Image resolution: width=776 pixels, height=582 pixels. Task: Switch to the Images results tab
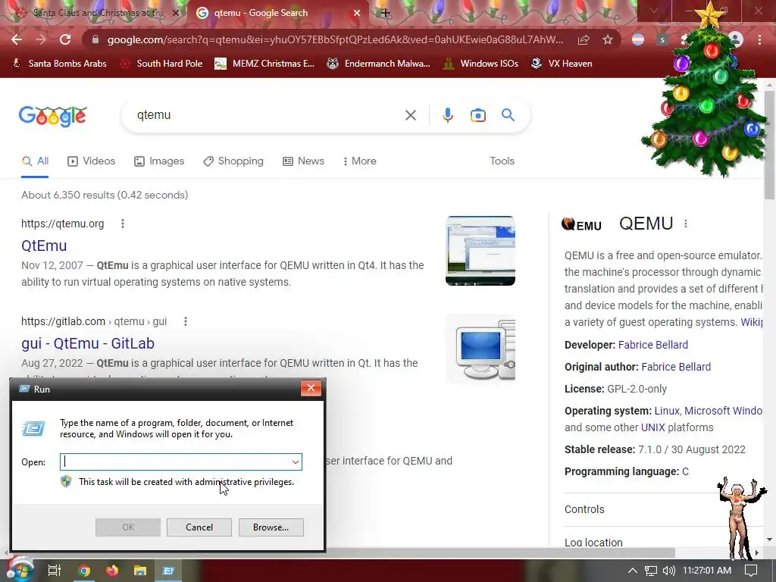159,161
